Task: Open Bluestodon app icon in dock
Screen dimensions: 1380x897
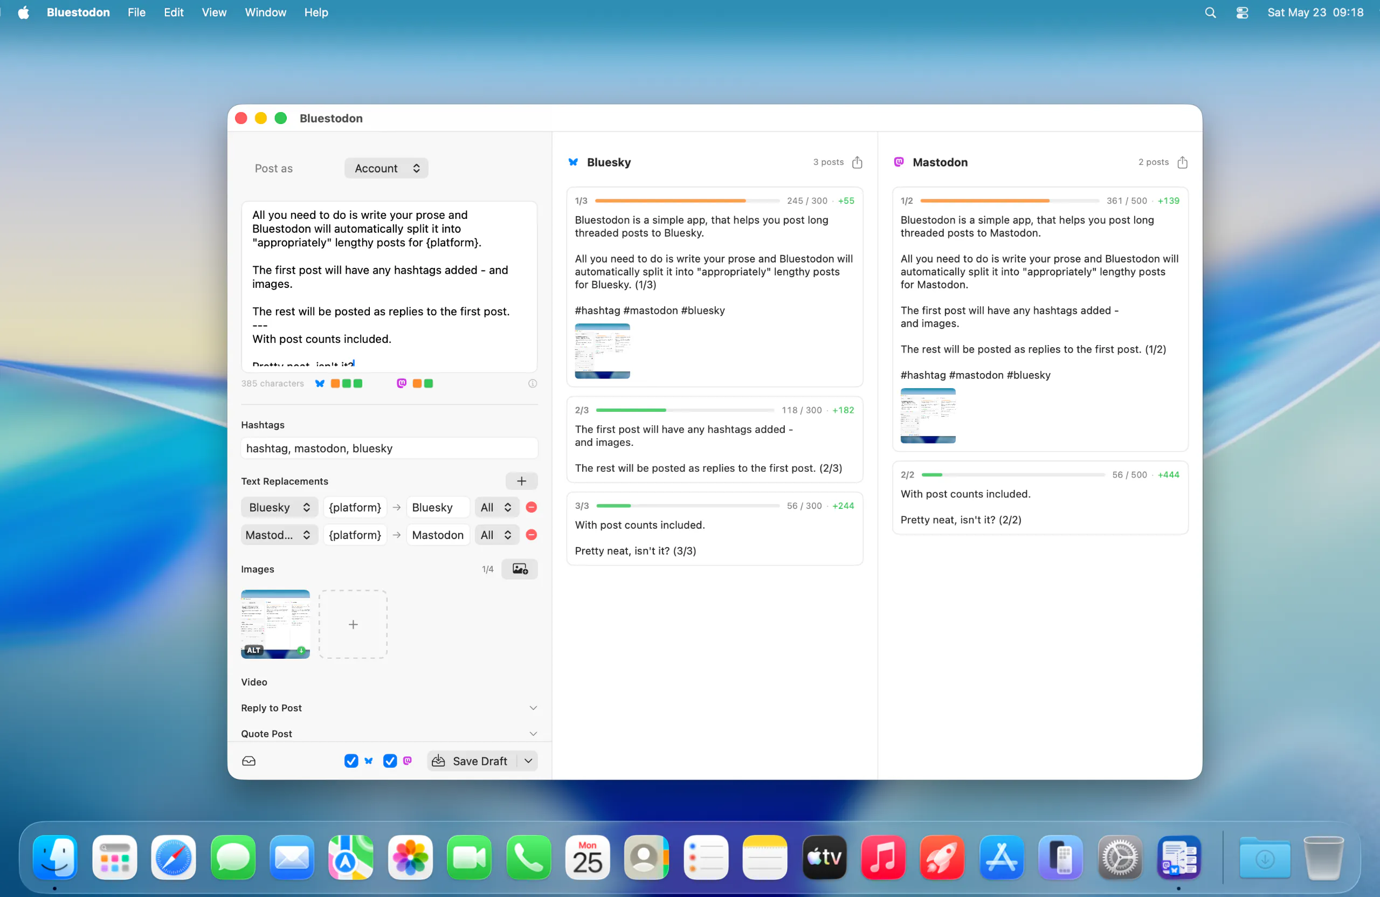Action: tap(1179, 858)
